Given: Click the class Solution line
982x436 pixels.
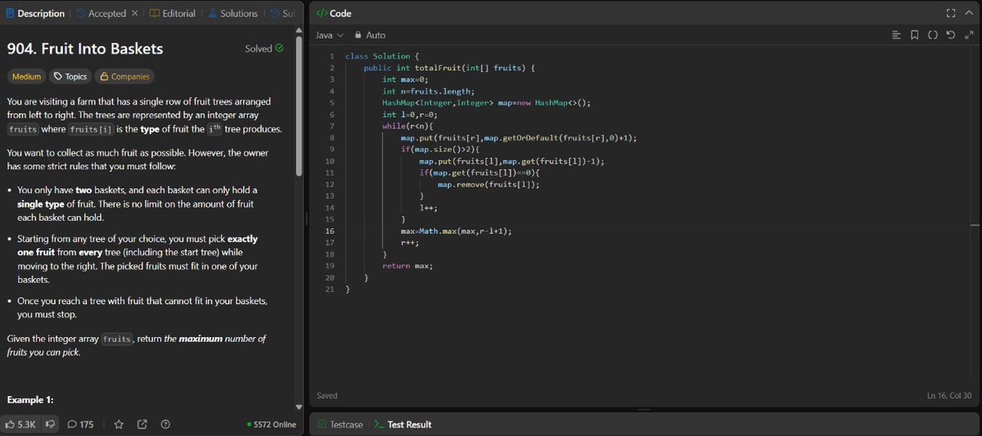Looking at the screenshot, I should [x=382, y=56].
